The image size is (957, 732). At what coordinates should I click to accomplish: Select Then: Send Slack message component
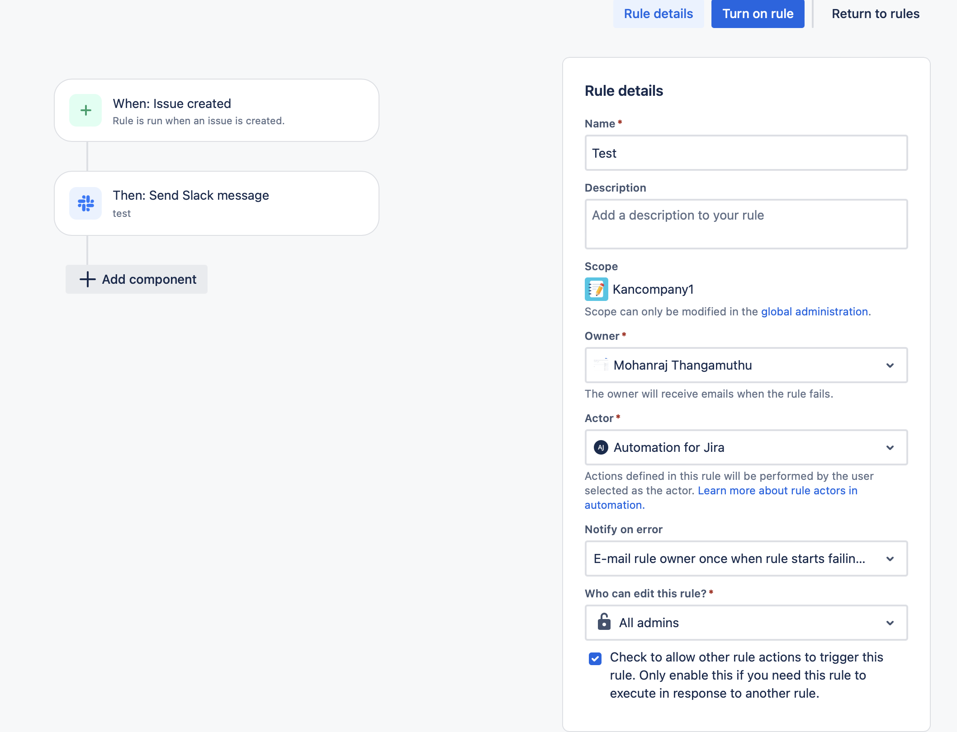[x=216, y=203]
